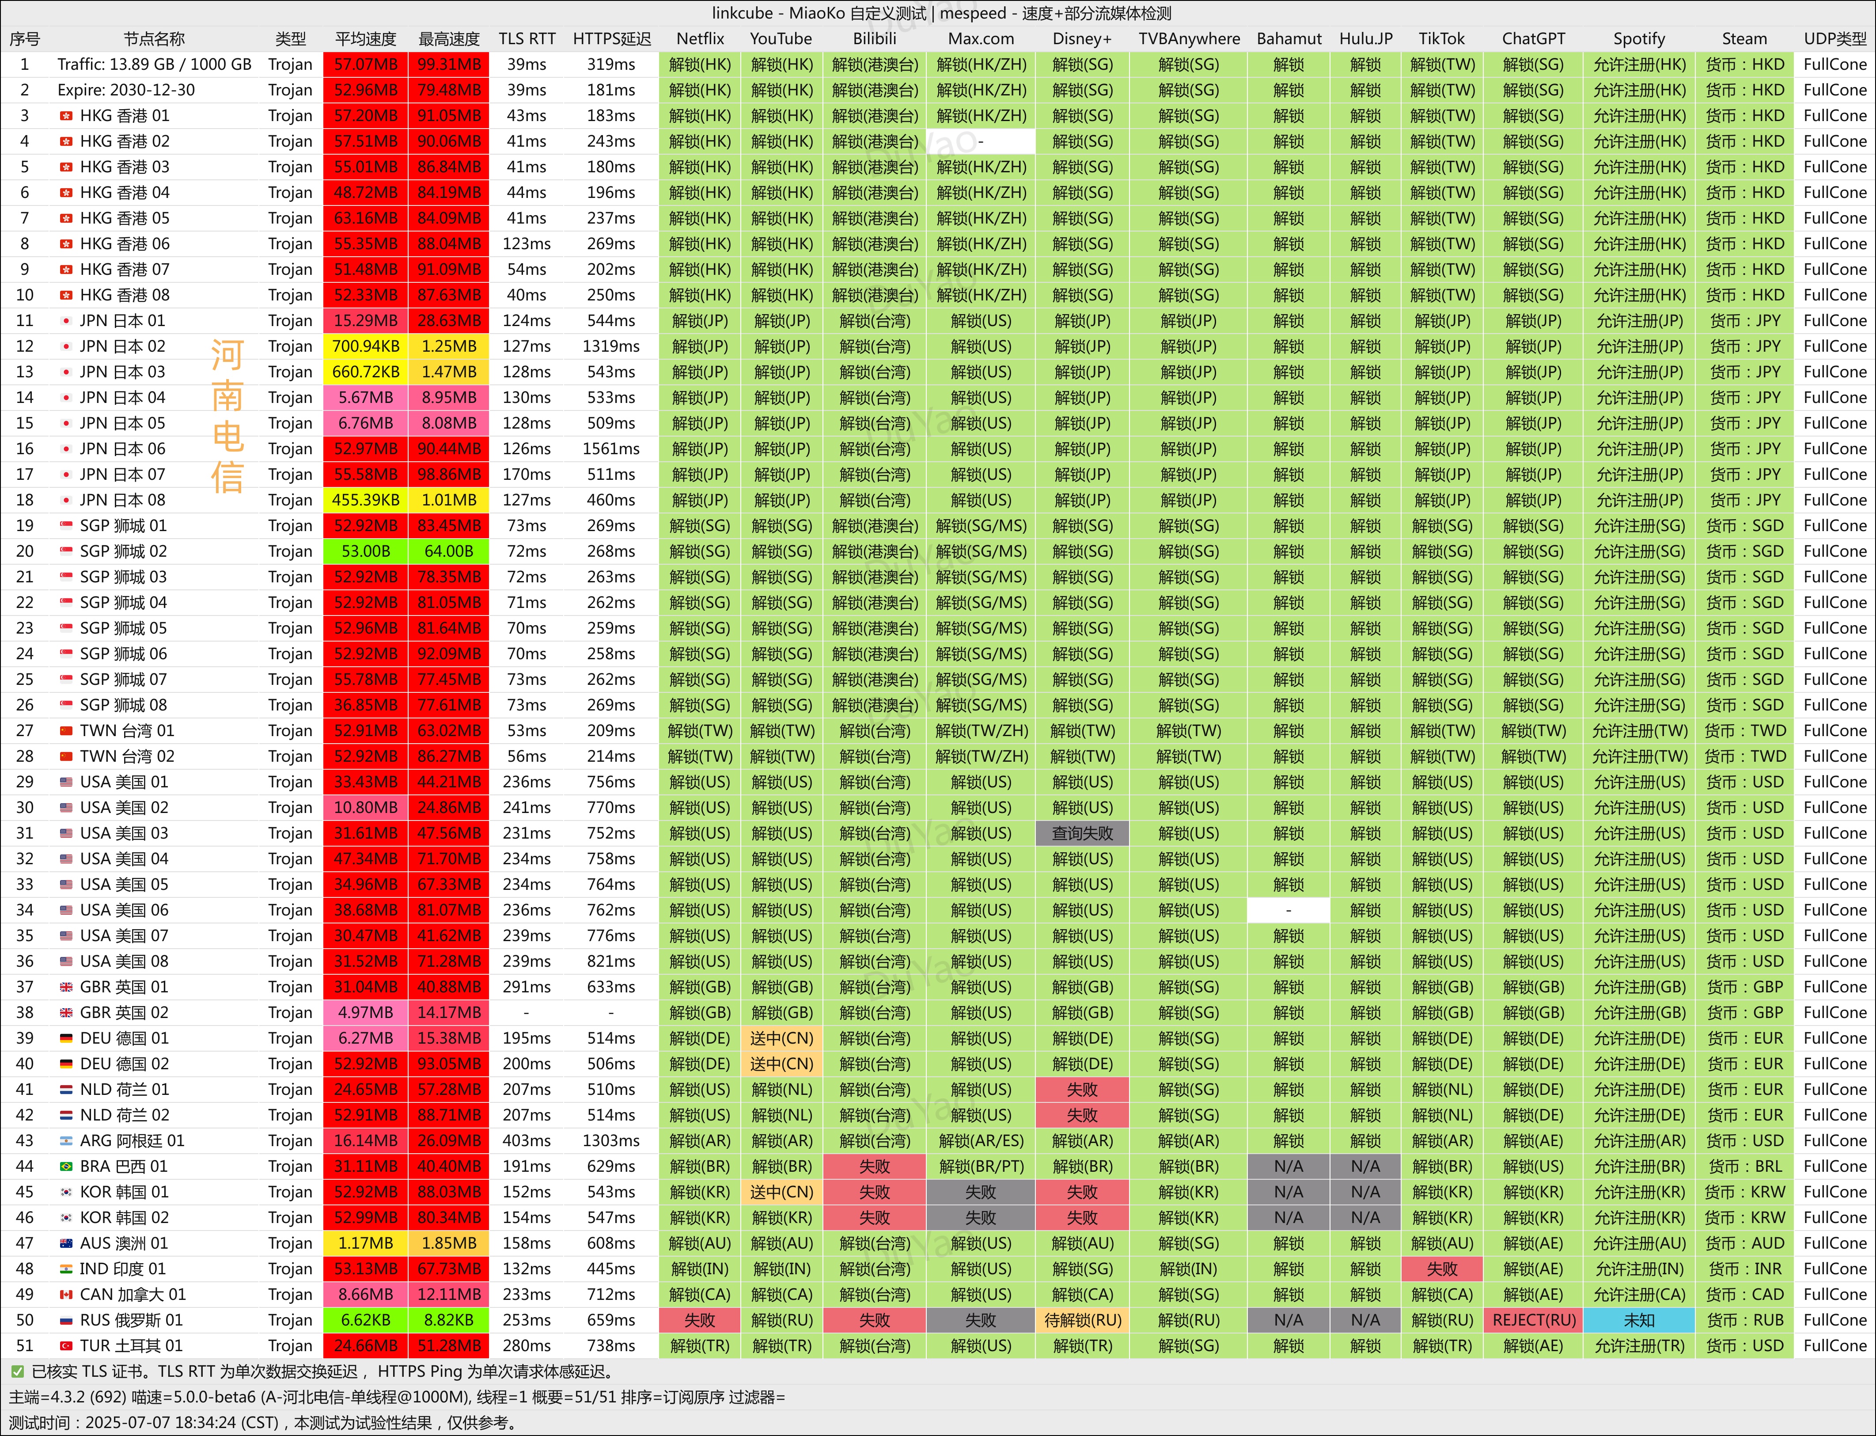Select the YouTube column header
The width and height of the screenshot is (1876, 1436).
pos(782,38)
